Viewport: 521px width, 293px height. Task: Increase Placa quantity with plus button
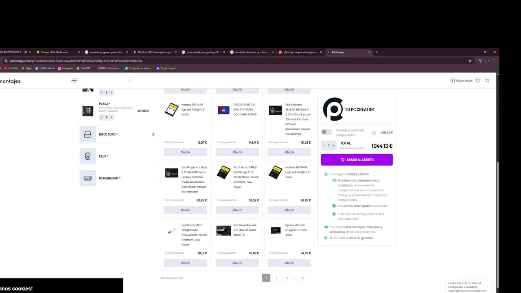point(111,117)
